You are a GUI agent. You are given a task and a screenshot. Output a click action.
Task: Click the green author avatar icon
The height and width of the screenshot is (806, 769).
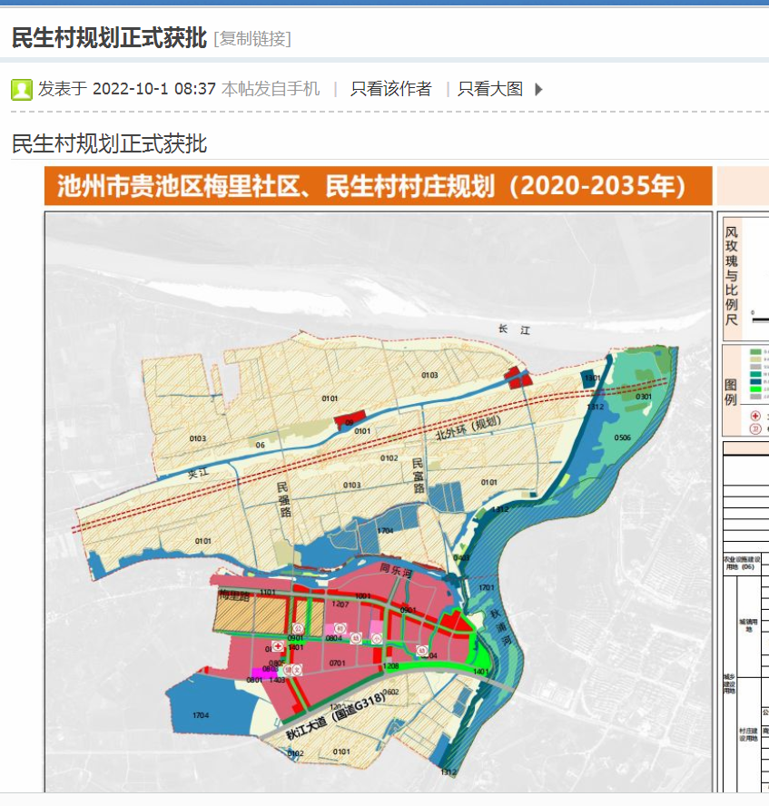coord(22,89)
